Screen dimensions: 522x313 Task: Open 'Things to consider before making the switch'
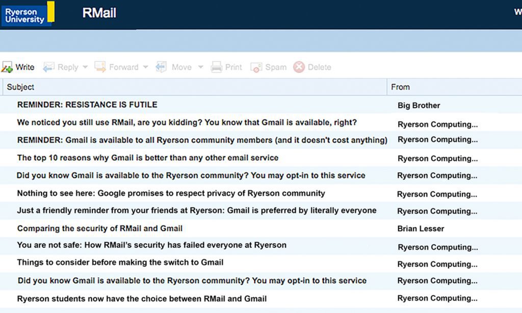[x=120, y=263]
